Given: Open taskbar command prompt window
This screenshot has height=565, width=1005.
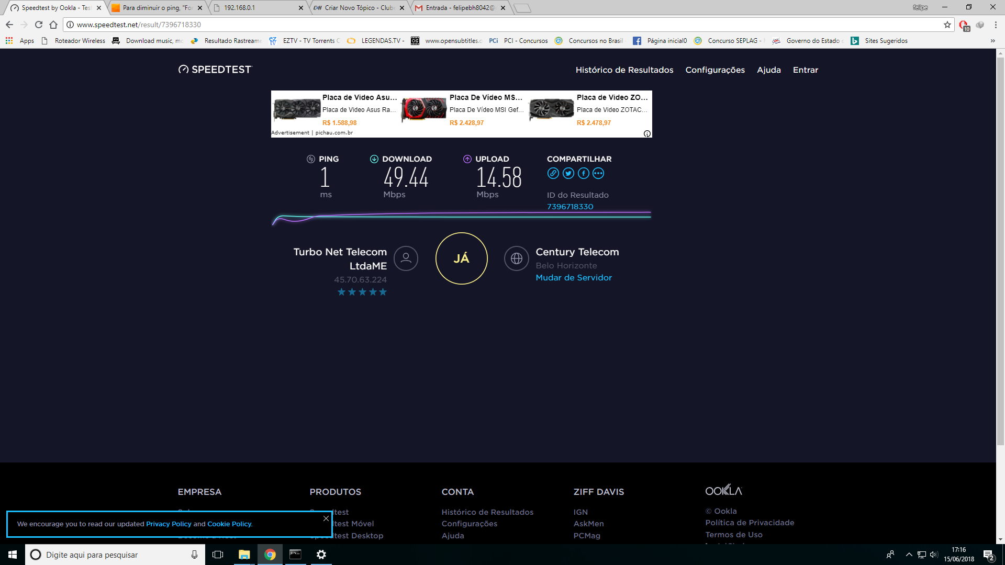Looking at the screenshot, I should (x=296, y=555).
